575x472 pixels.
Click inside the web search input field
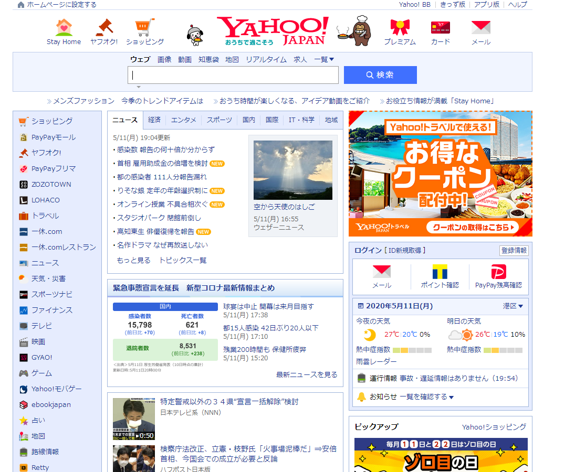coord(233,75)
